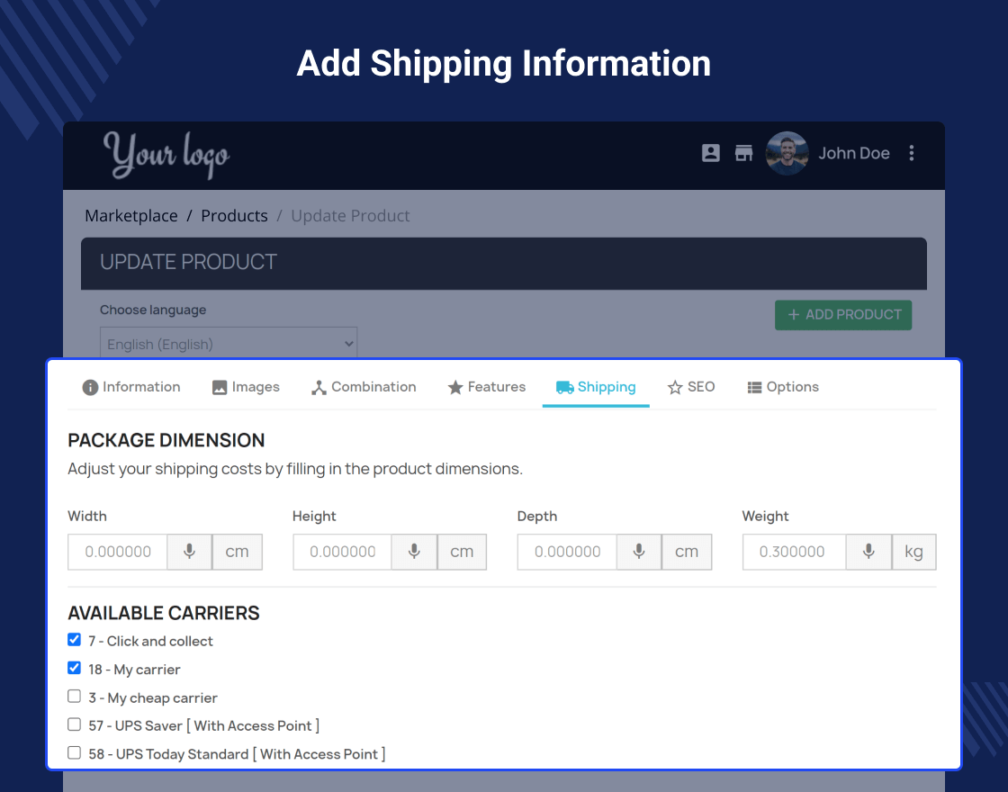The height and width of the screenshot is (792, 1008).
Task: Click '57 - UPS Saver [ With Access Point ]' label
Action: 203,725
